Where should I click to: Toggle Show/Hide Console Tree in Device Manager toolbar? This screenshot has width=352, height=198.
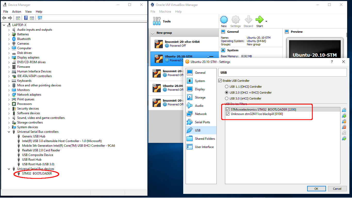[18, 18]
